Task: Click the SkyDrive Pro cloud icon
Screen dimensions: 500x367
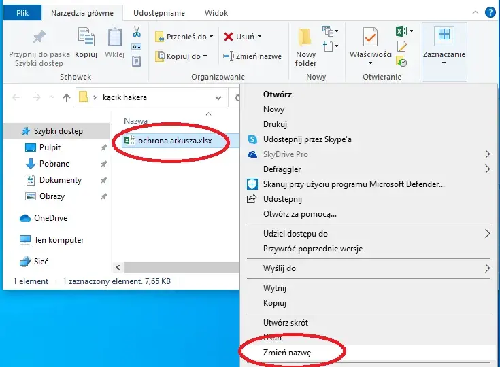Action: coord(252,154)
